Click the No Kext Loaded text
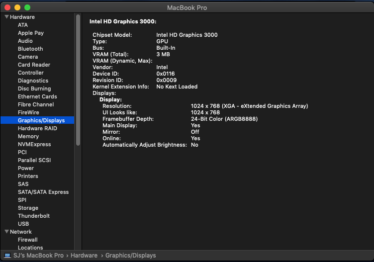This screenshot has height=262, width=374. pos(177,87)
